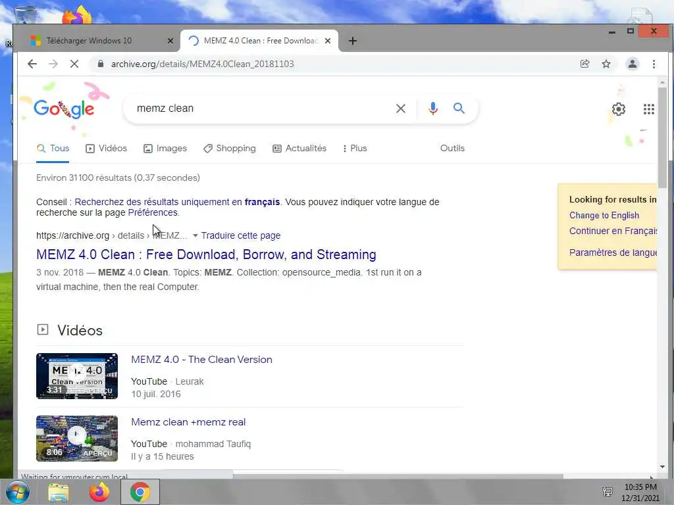Click Change to English
674x505 pixels.
604,216
